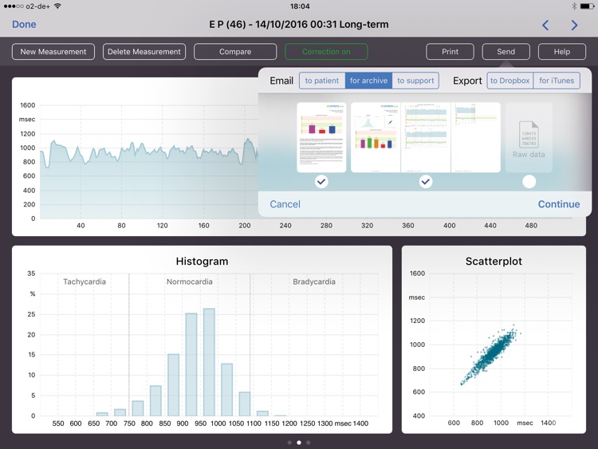The width and height of the screenshot is (598, 449).
Task: Select 'to patient' email option
Action: tap(322, 81)
